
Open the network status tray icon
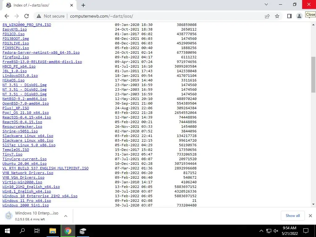point(269,231)
